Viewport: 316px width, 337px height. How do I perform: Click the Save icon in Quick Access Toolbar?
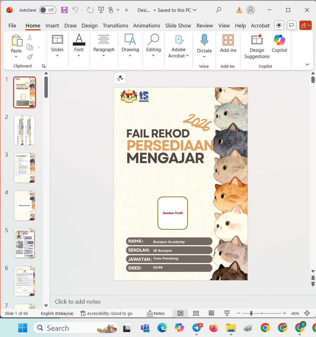[64, 10]
